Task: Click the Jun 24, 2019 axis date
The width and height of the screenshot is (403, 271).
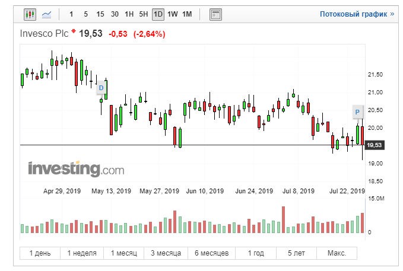Action: coord(254,191)
